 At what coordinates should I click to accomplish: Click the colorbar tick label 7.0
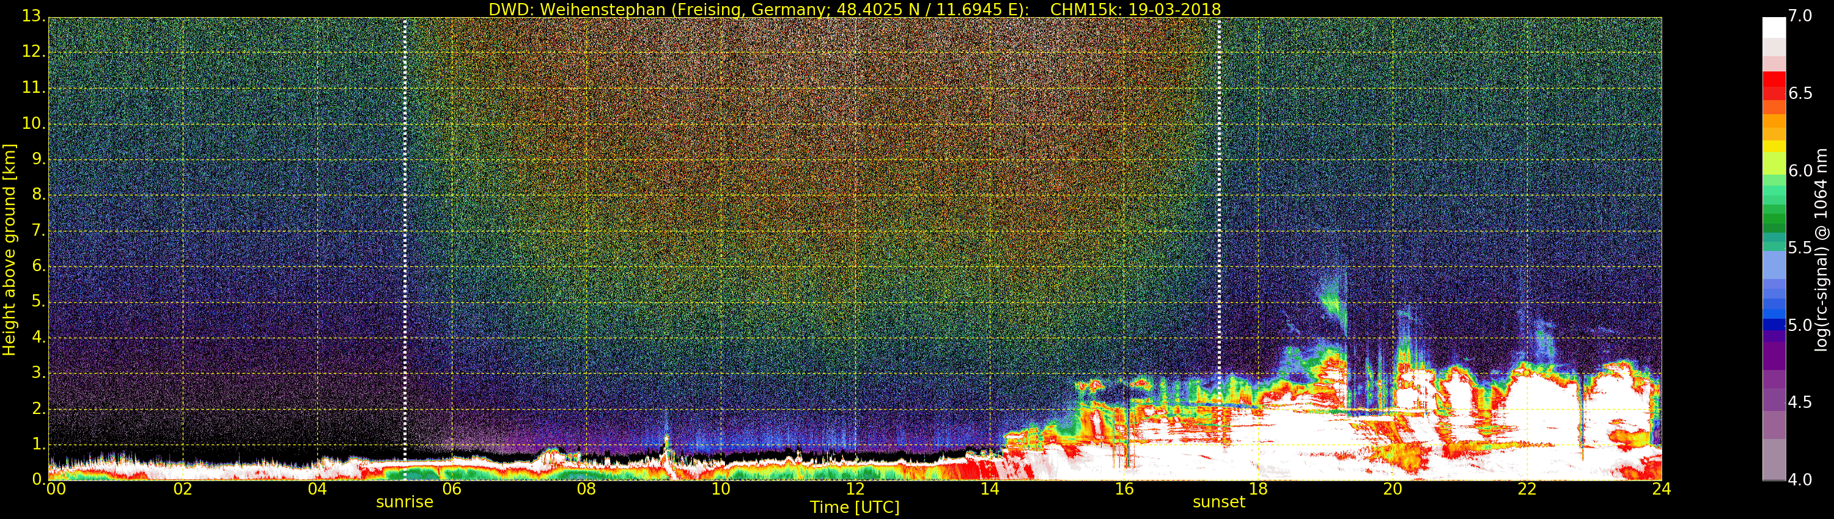tap(1800, 16)
